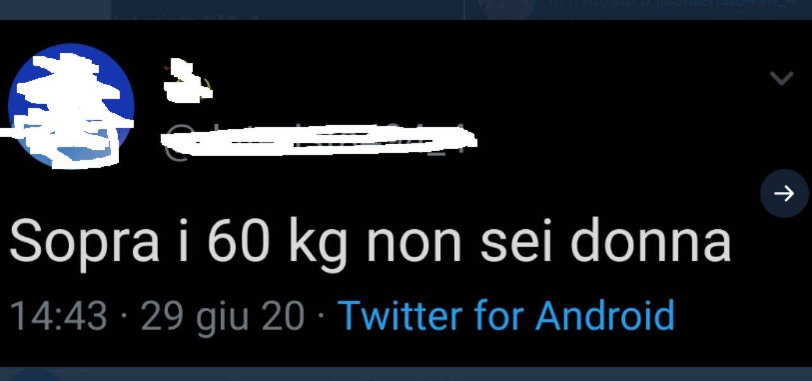Select the tweet text Sopra i 60 kg

[x=178, y=243]
